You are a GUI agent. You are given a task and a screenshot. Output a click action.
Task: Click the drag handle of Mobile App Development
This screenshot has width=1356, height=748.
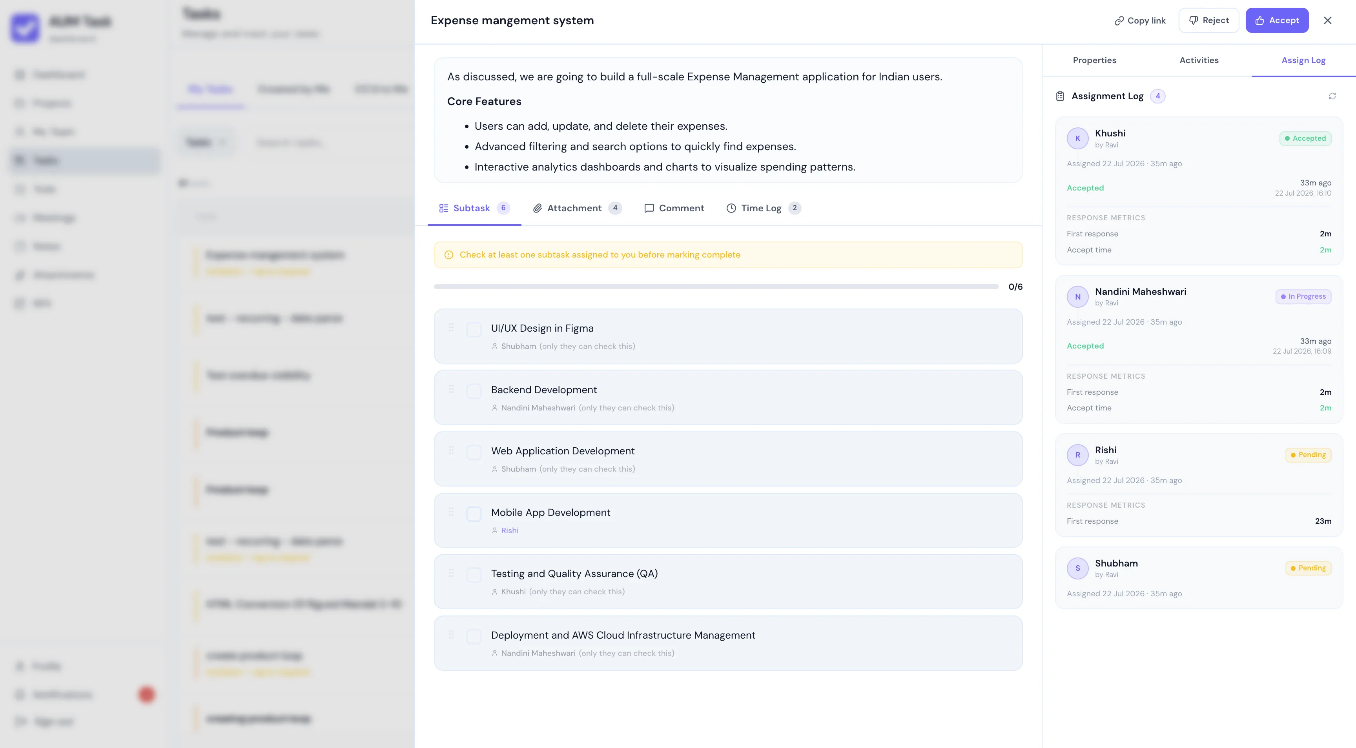click(451, 512)
